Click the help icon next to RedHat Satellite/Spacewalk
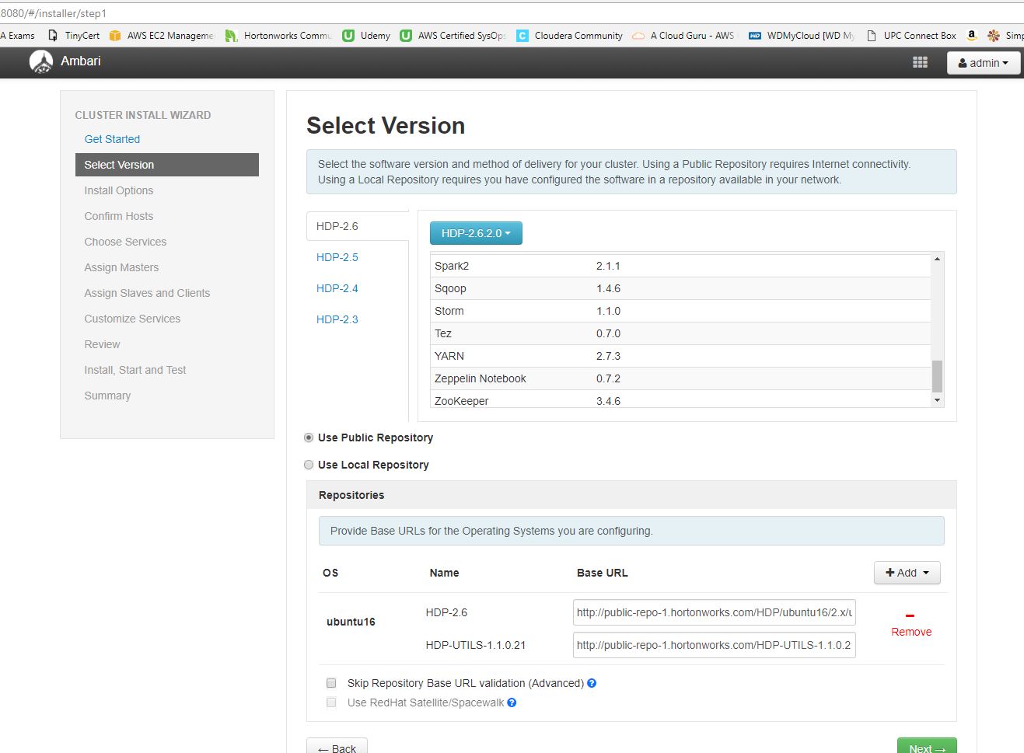This screenshot has width=1024, height=753. pos(512,702)
